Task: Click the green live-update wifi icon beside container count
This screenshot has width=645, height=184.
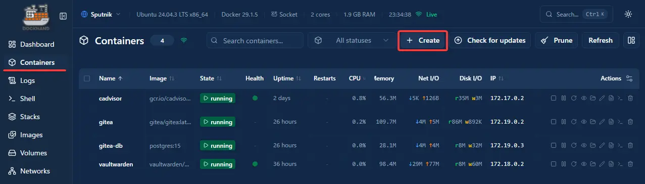Action: coord(184,40)
